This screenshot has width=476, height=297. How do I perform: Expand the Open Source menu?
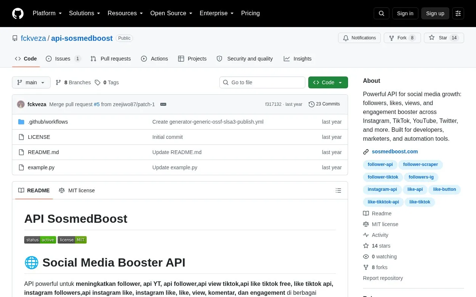[x=171, y=13]
